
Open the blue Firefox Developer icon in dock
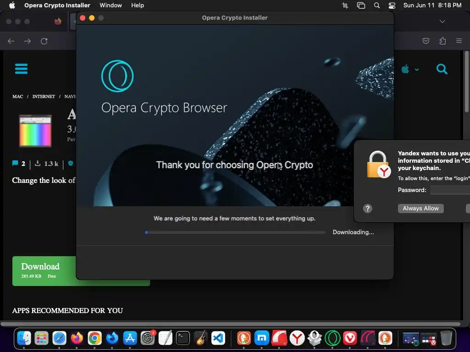pyautogui.click(x=112, y=338)
